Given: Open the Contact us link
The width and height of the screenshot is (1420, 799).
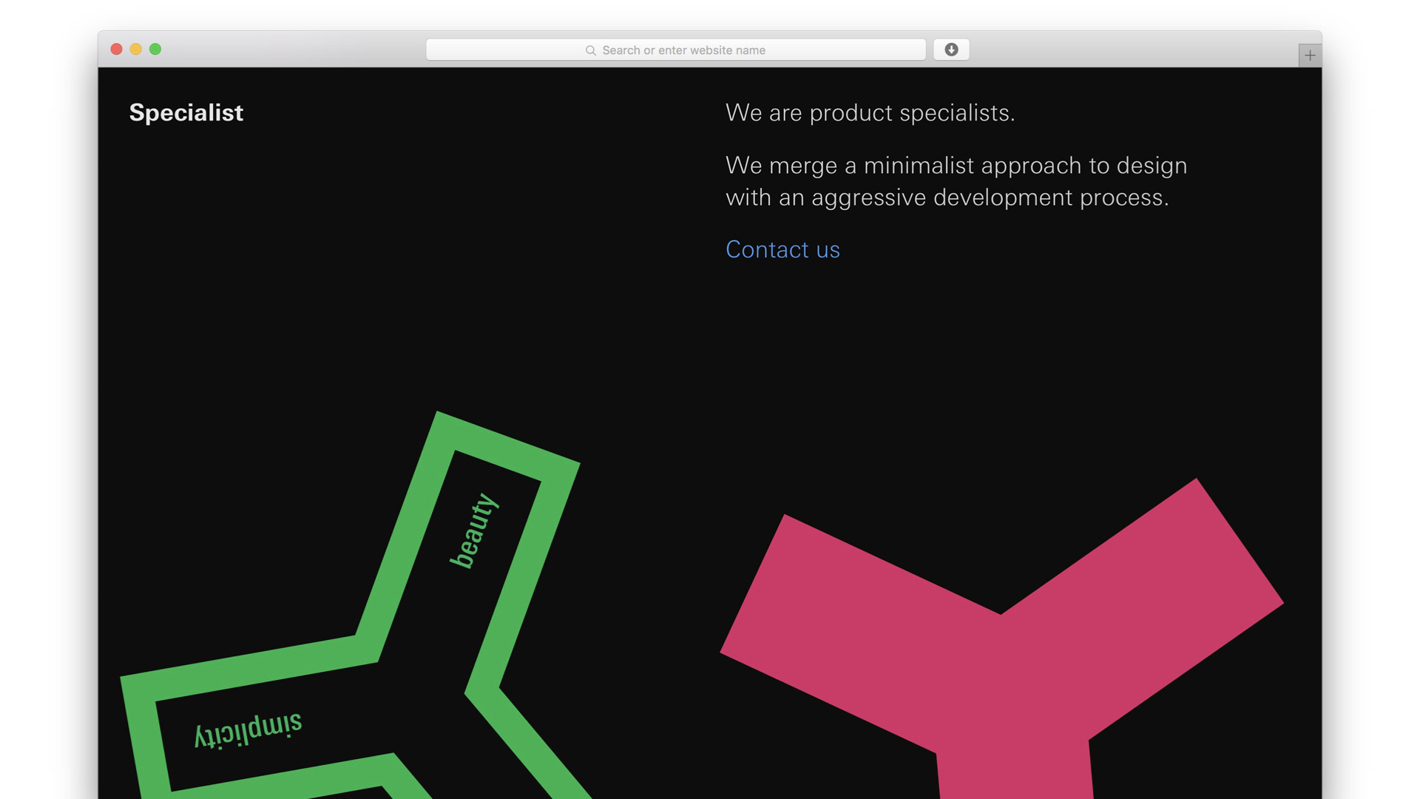Looking at the screenshot, I should (782, 249).
